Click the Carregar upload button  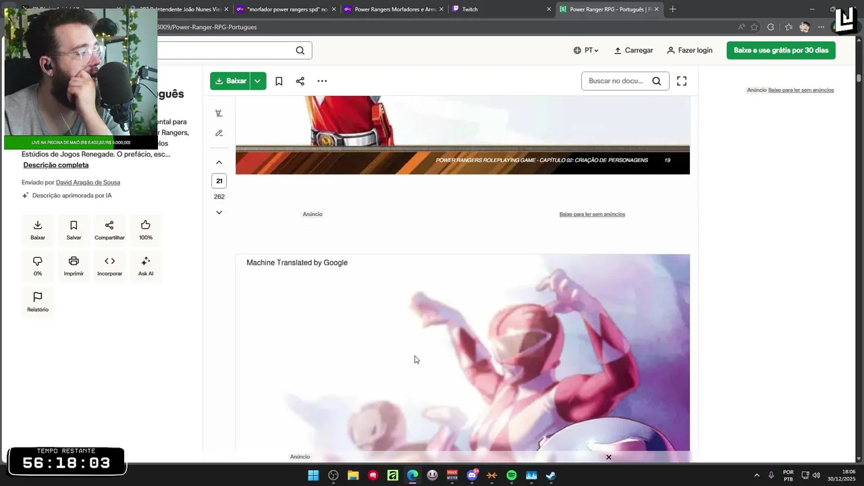[x=633, y=51]
